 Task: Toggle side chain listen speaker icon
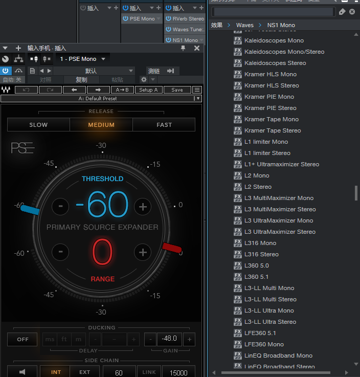tap(22, 372)
